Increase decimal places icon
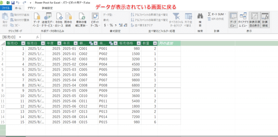Image resolution: width=278 pixels, height=137 pixels. click(x=121, y=25)
